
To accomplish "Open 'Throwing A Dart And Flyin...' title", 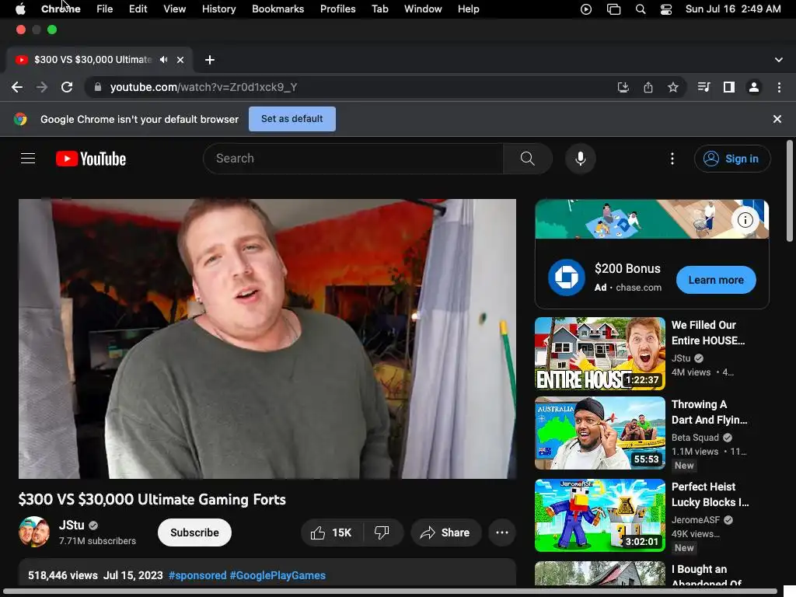I will click(709, 412).
